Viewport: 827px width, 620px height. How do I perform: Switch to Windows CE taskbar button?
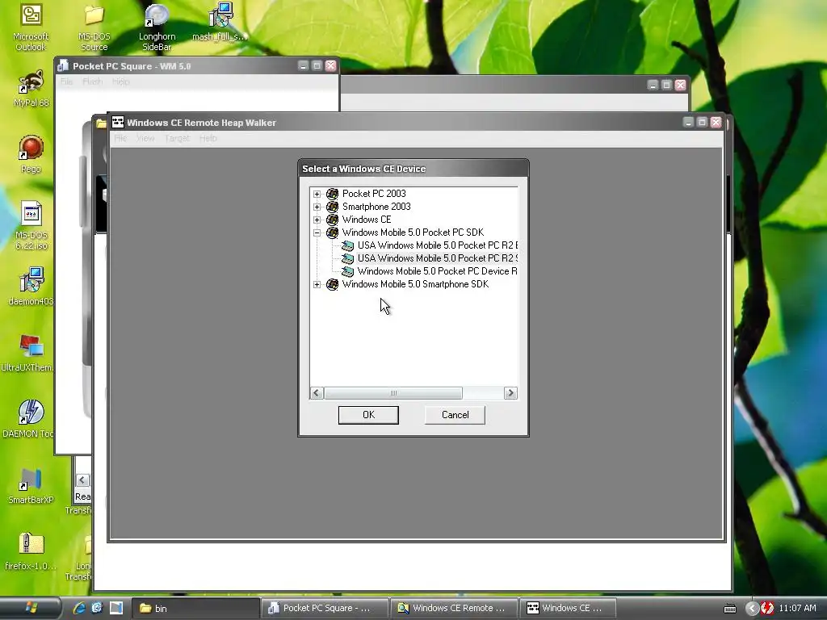point(568,609)
